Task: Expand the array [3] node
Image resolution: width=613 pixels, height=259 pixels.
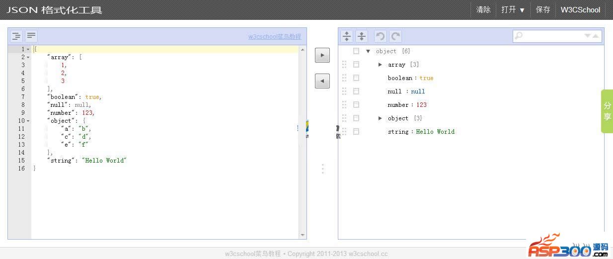Action: pyautogui.click(x=381, y=65)
